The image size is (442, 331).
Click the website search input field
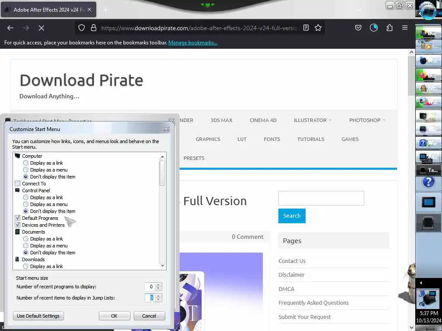tap(321, 198)
